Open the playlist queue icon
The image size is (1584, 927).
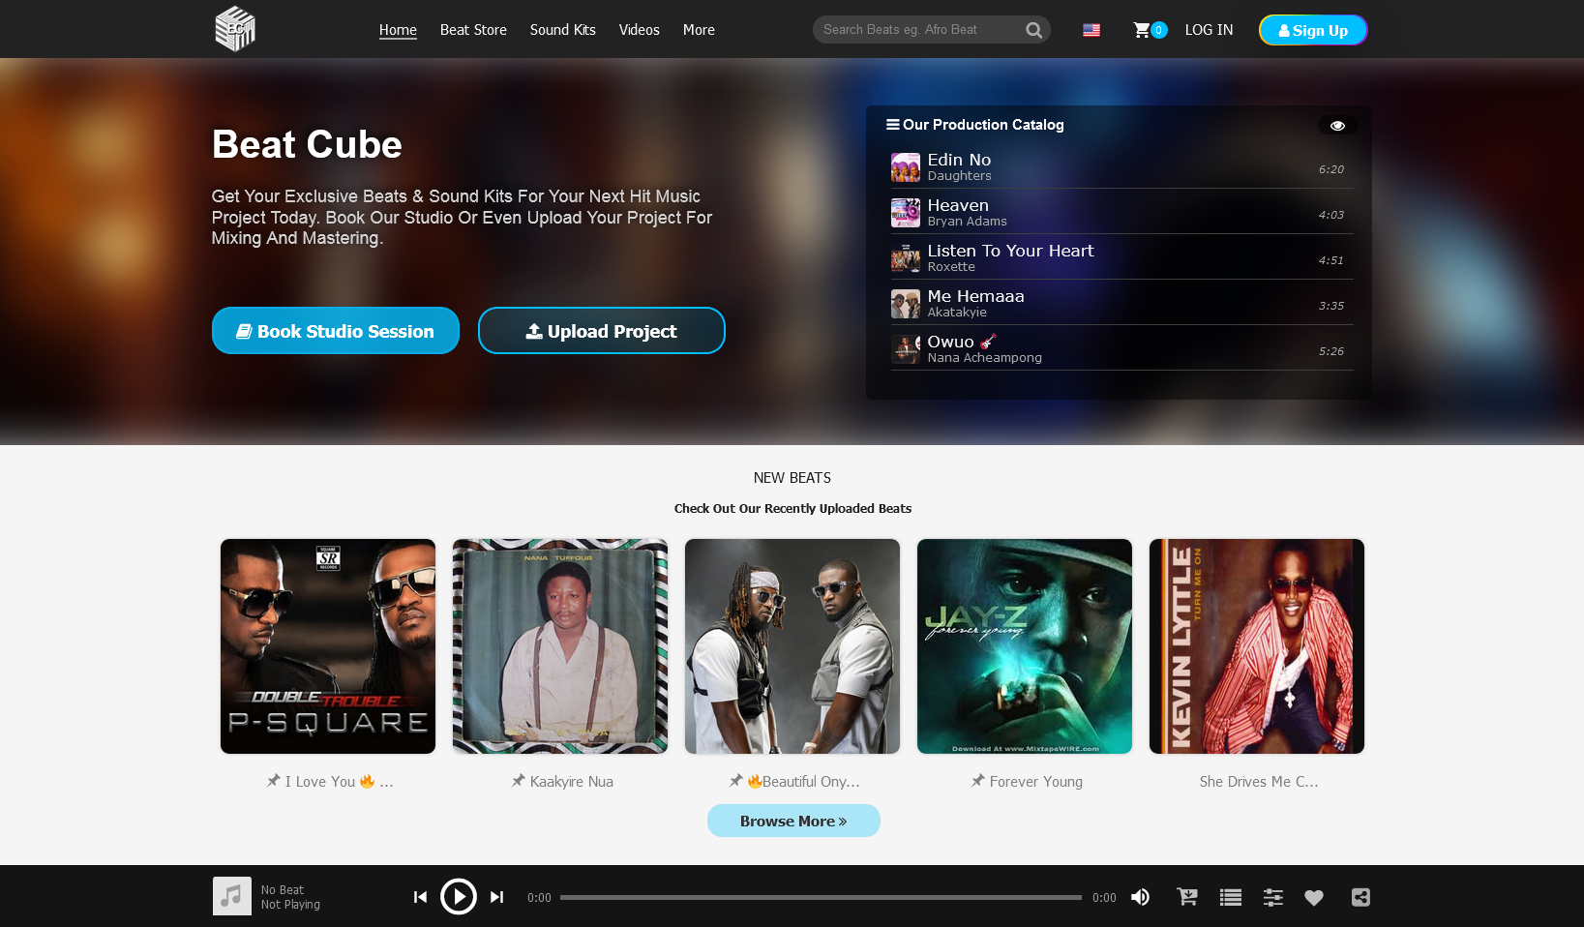click(x=1230, y=897)
